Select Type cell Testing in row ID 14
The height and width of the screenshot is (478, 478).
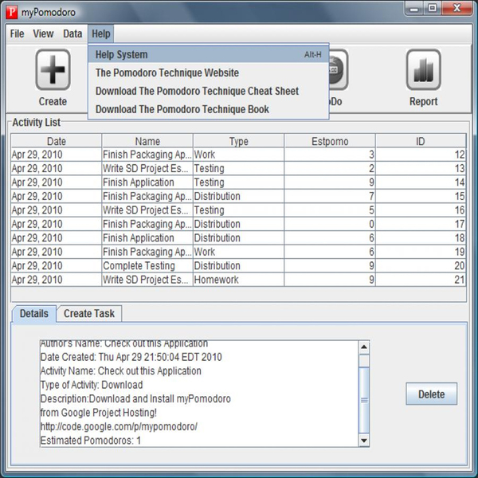click(239, 182)
